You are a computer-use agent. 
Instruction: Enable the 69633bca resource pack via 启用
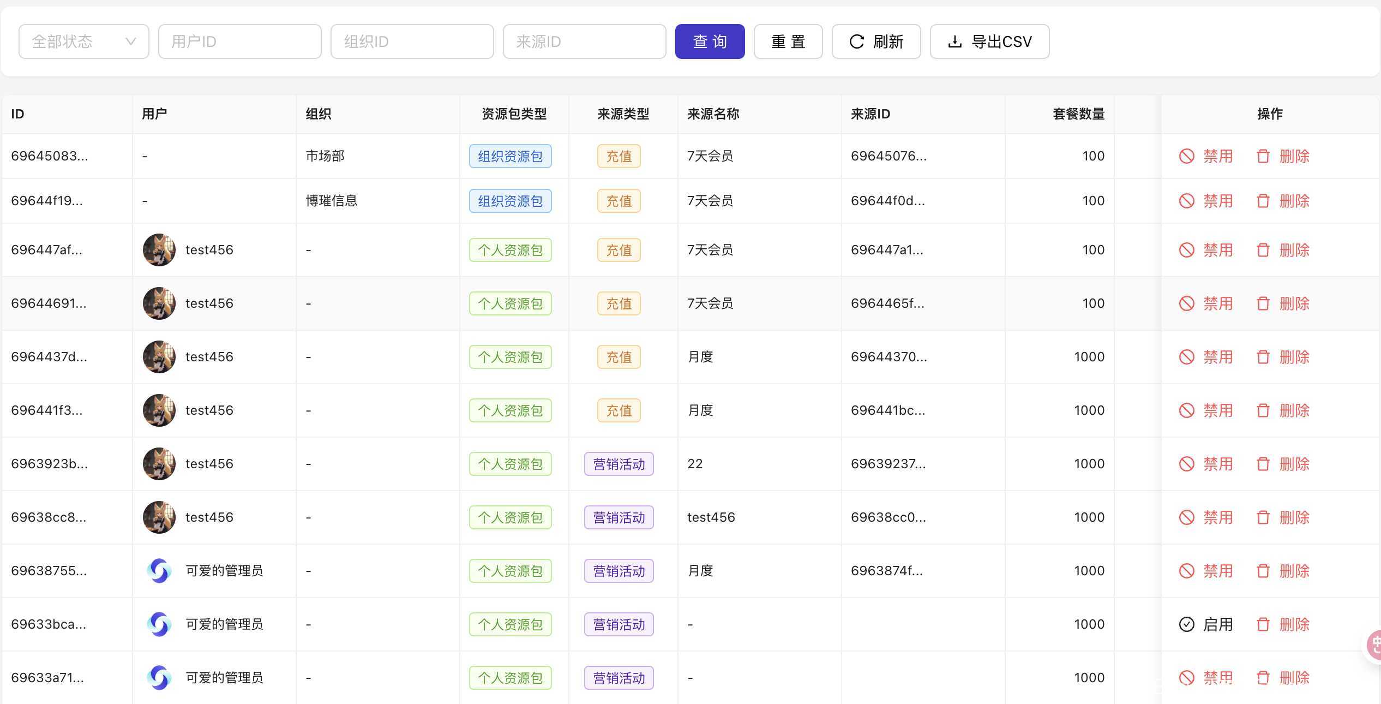(x=1217, y=624)
